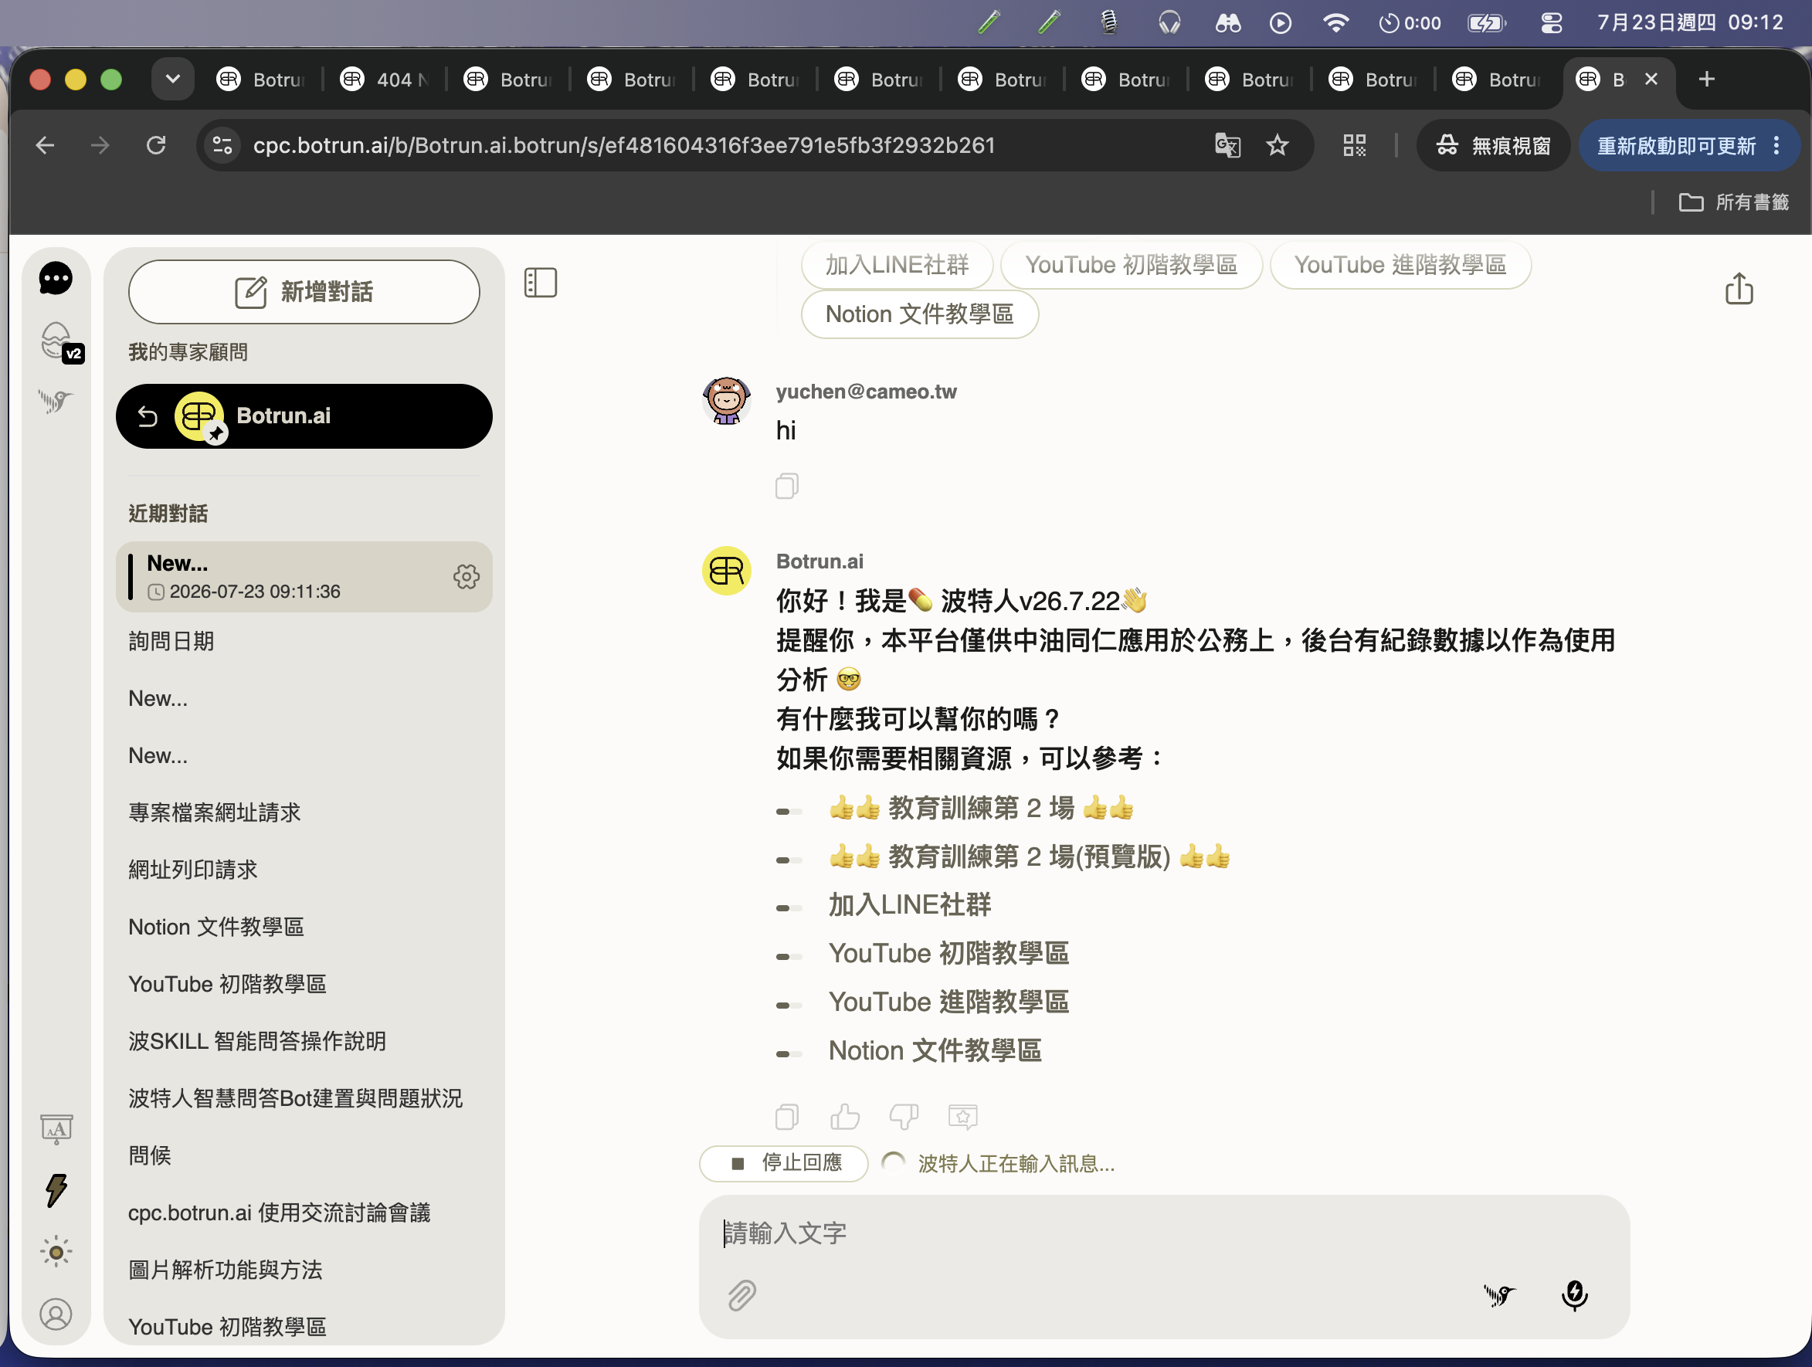Open Notion 文件教學區 link in reply
Viewport: 1812px width, 1367px height.
tap(935, 1051)
